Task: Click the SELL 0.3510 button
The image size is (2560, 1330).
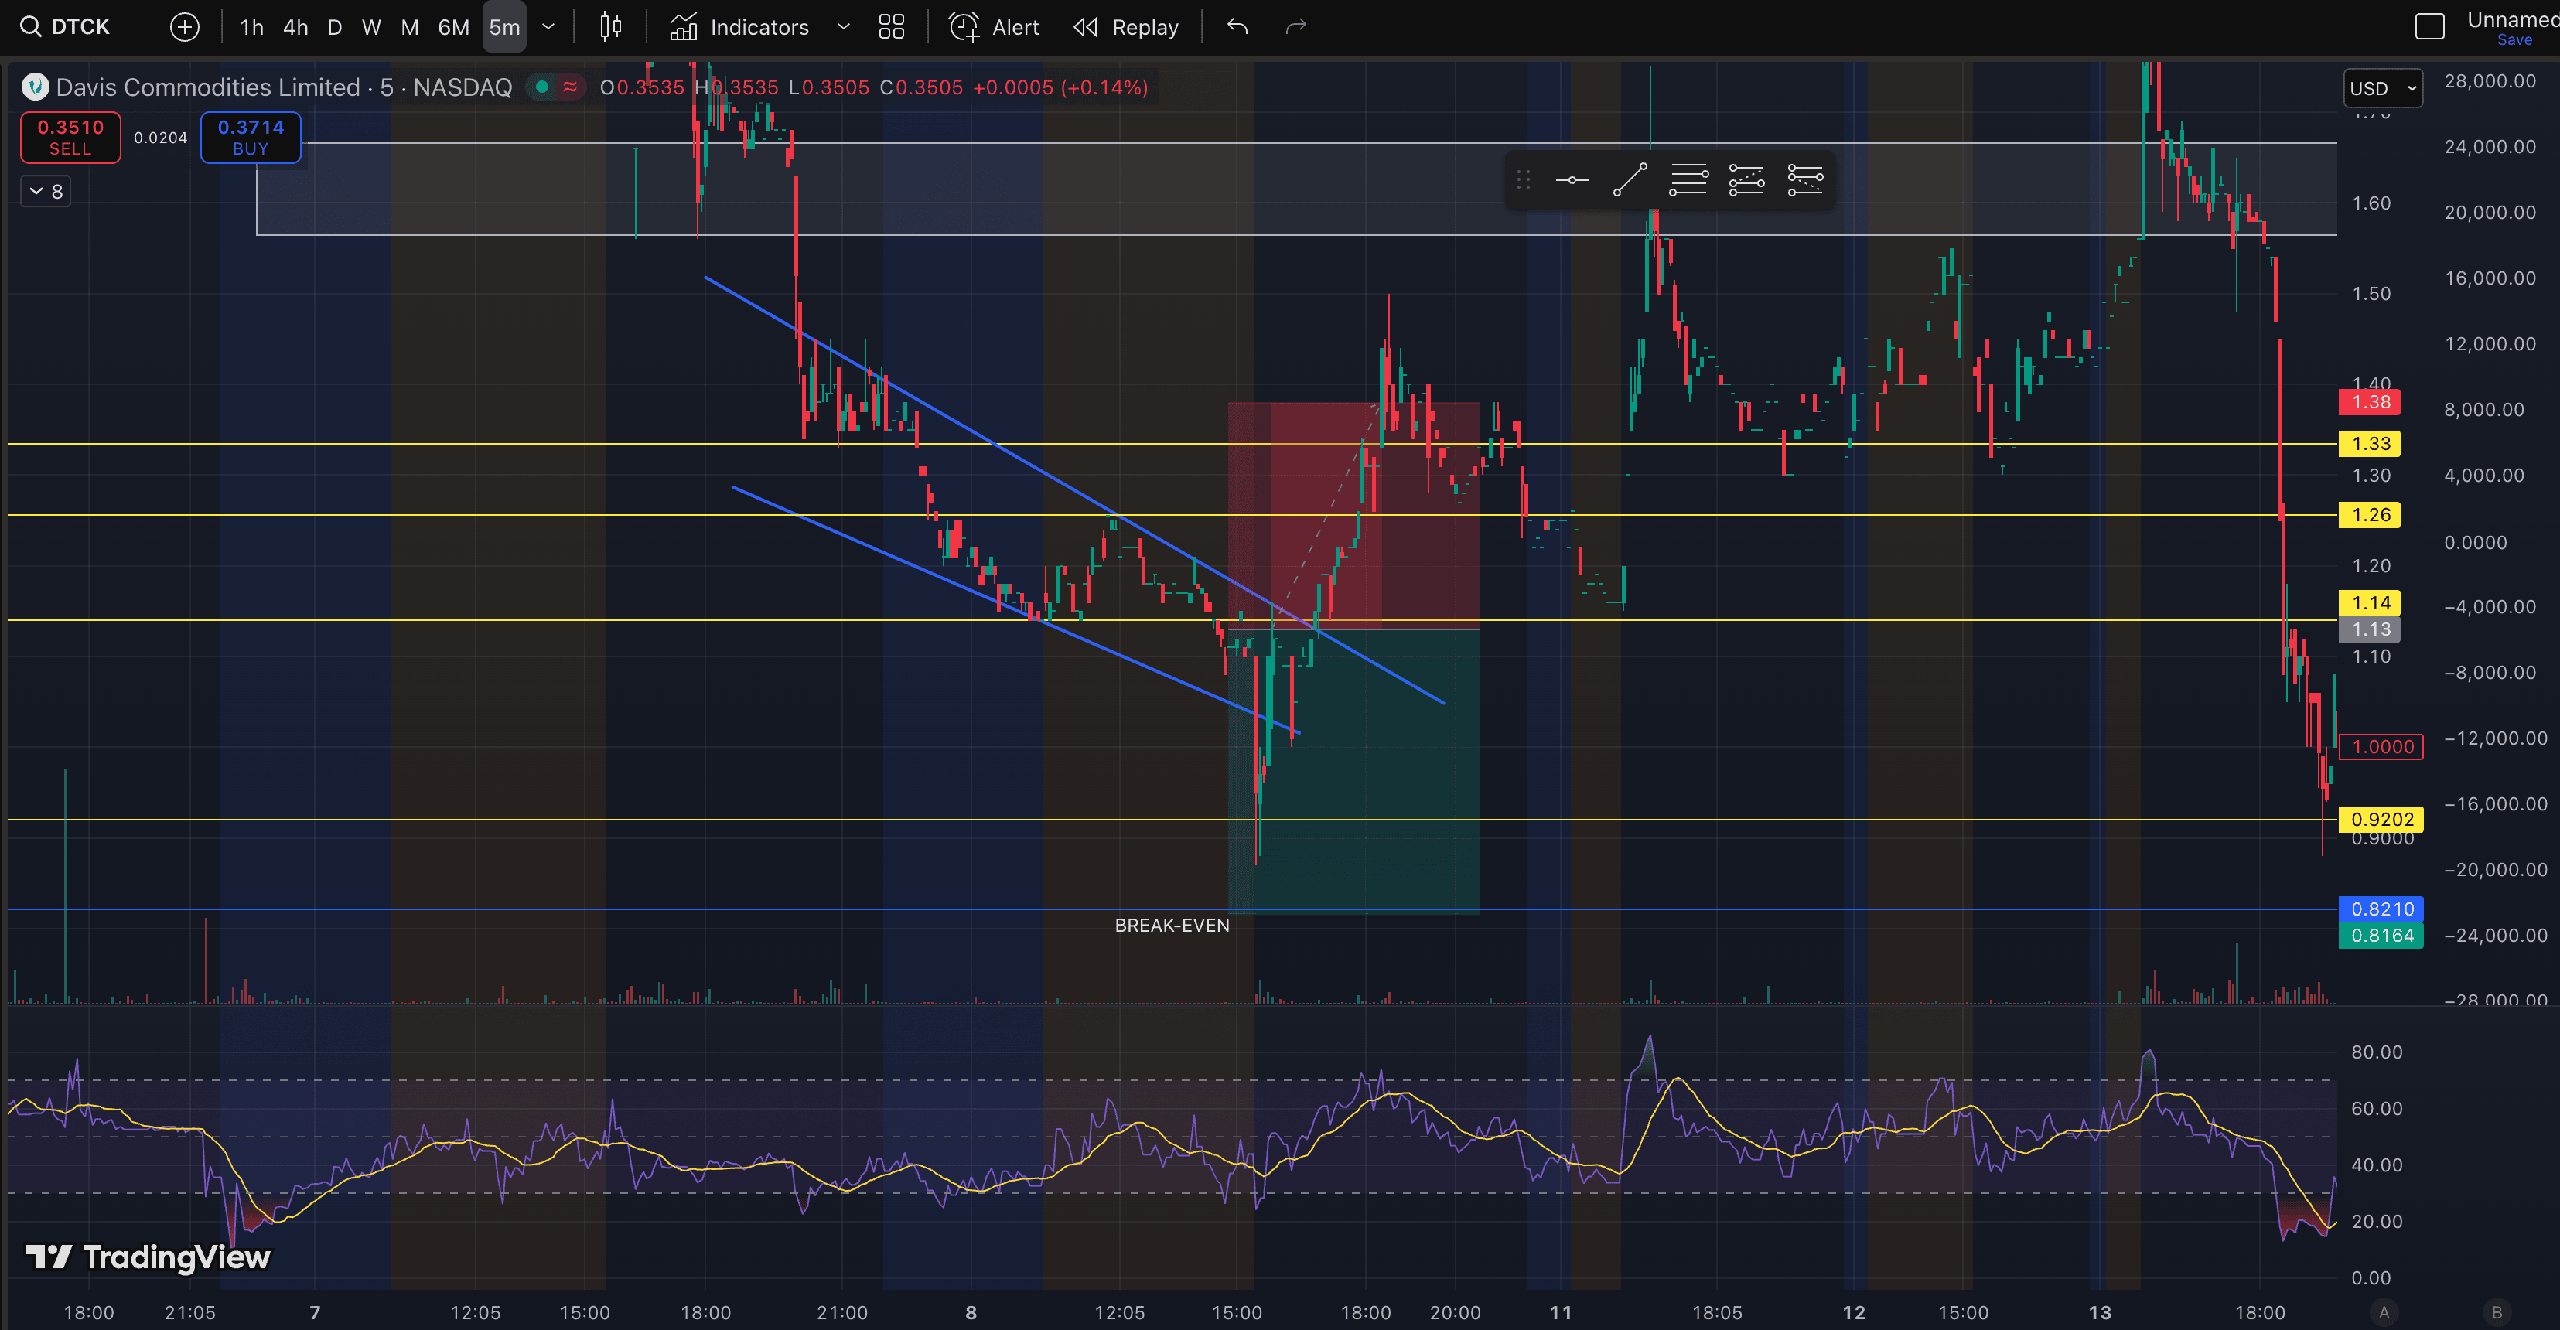Action: click(x=70, y=137)
